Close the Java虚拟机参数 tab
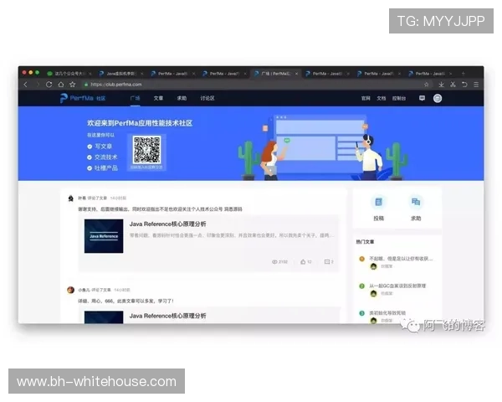This screenshot has height=402, width=502. click(142, 74)
